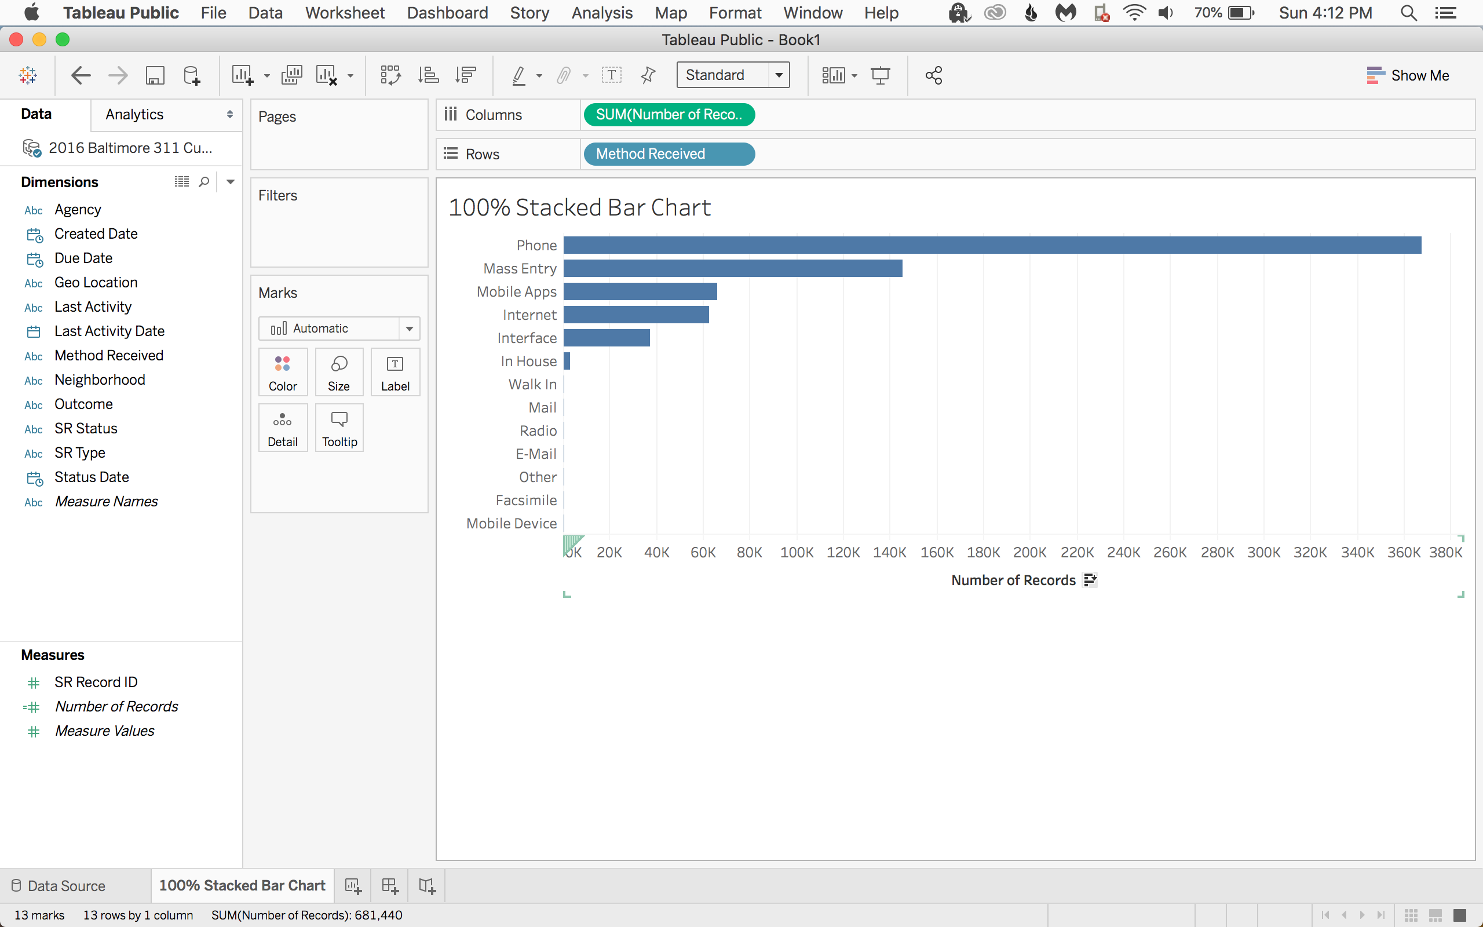Screen dimensions: 1483x927
Task: Open the New Worksheet dropdown arrow
Action: point(266,76)
